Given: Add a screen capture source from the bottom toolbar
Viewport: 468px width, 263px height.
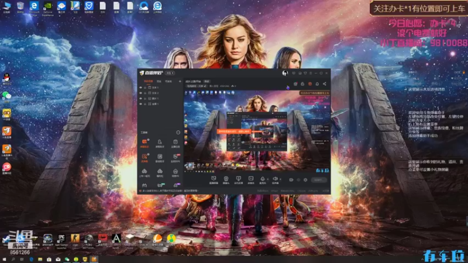Looking at the screenshot, I should [214, 180].
